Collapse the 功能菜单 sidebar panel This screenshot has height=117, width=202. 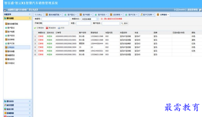point(30,14)
